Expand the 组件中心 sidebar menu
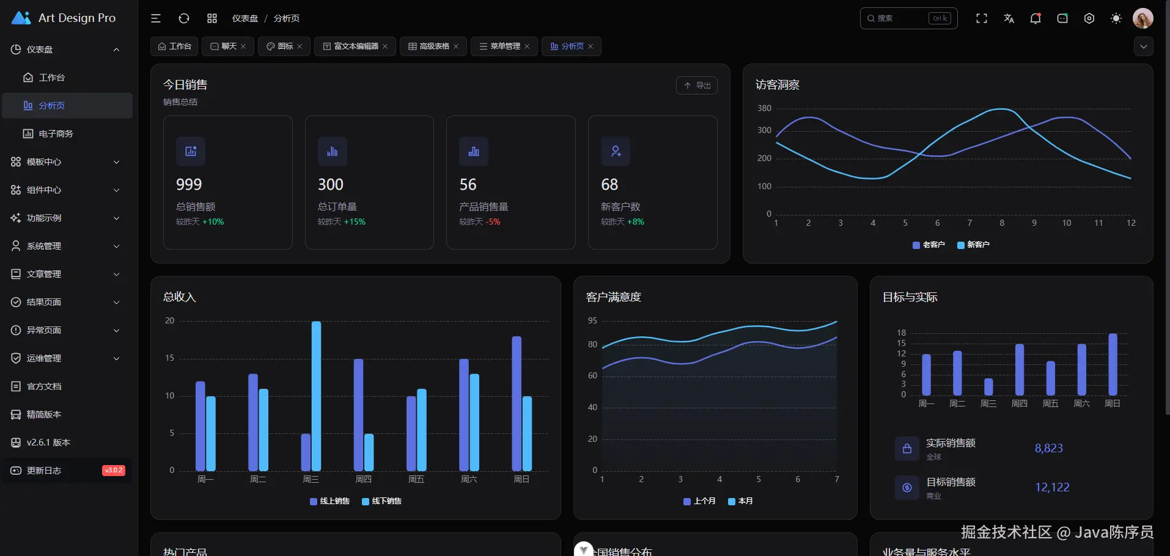Screen dimensions: 1170x556 click(67, 190)
